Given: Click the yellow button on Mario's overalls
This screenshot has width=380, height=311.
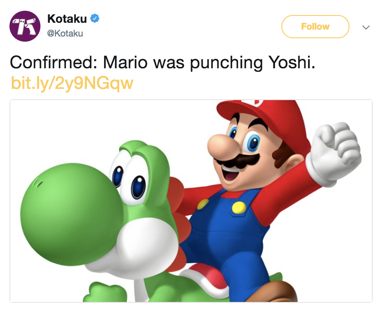Looking at the screenshot, I should [238, 208].
